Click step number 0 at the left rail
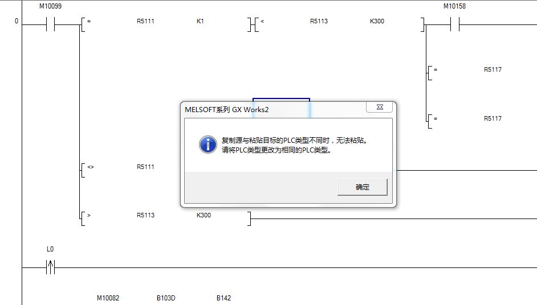The height and width of the screenshot is (305, 537). point(16,22)
